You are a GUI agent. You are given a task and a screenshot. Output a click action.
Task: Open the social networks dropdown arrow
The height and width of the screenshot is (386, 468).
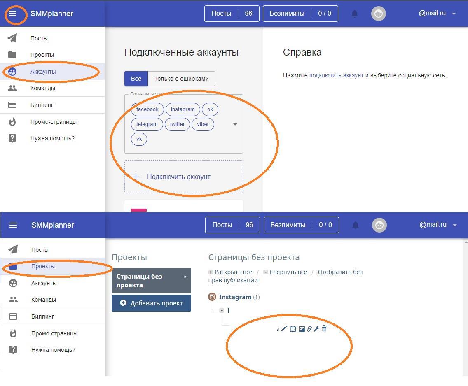tap(235, 124)
